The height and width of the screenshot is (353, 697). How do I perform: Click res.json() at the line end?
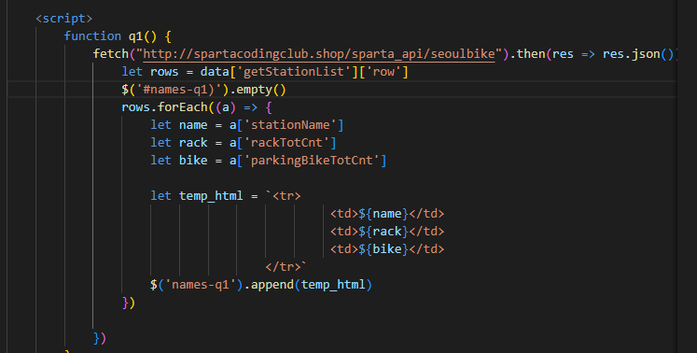(x=638, y=54)
